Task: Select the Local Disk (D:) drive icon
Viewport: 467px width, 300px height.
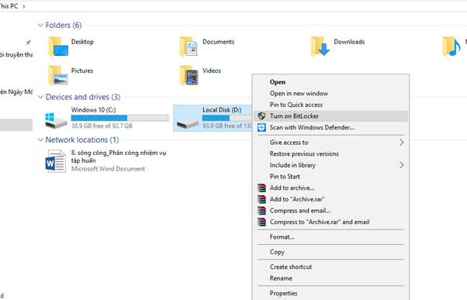Action: (187, 123)
